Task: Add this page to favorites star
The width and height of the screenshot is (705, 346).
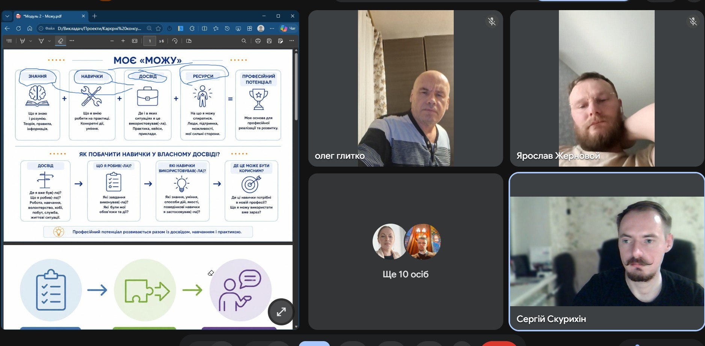Action: (x=159, y=29)
